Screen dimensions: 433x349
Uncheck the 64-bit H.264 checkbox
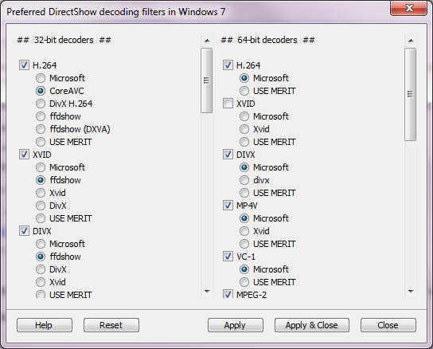click(x=228, y=65)
